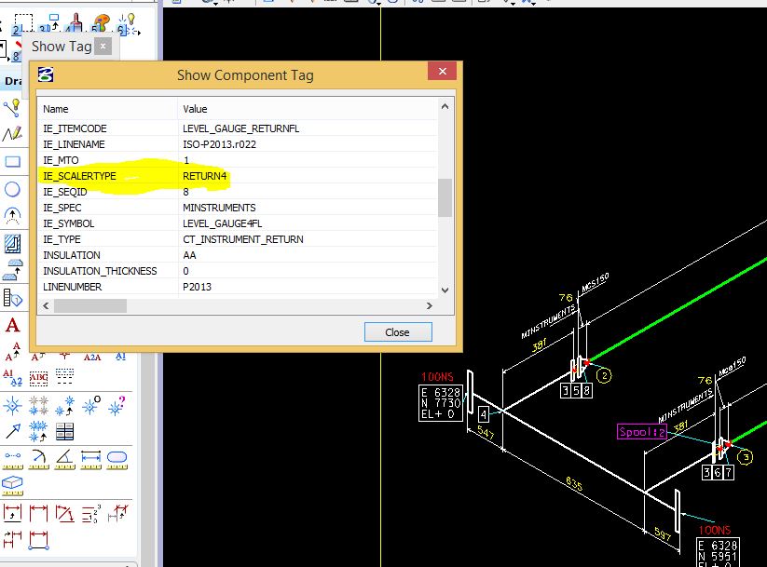Screen dimensions: 767x567
Task: Click the horizontal scrollbar left arrow
Action: tap(46, 305)
